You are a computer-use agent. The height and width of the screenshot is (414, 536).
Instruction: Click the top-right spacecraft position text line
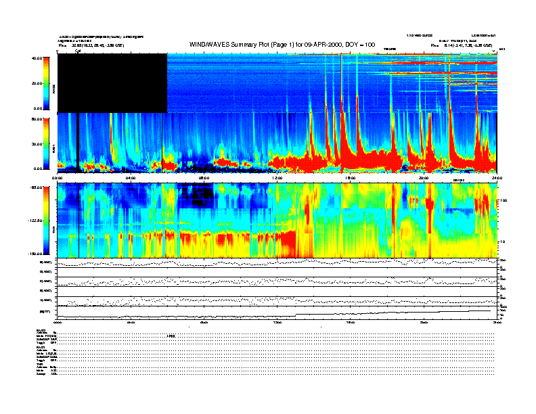pyautogui.click(x=462, y=45)
